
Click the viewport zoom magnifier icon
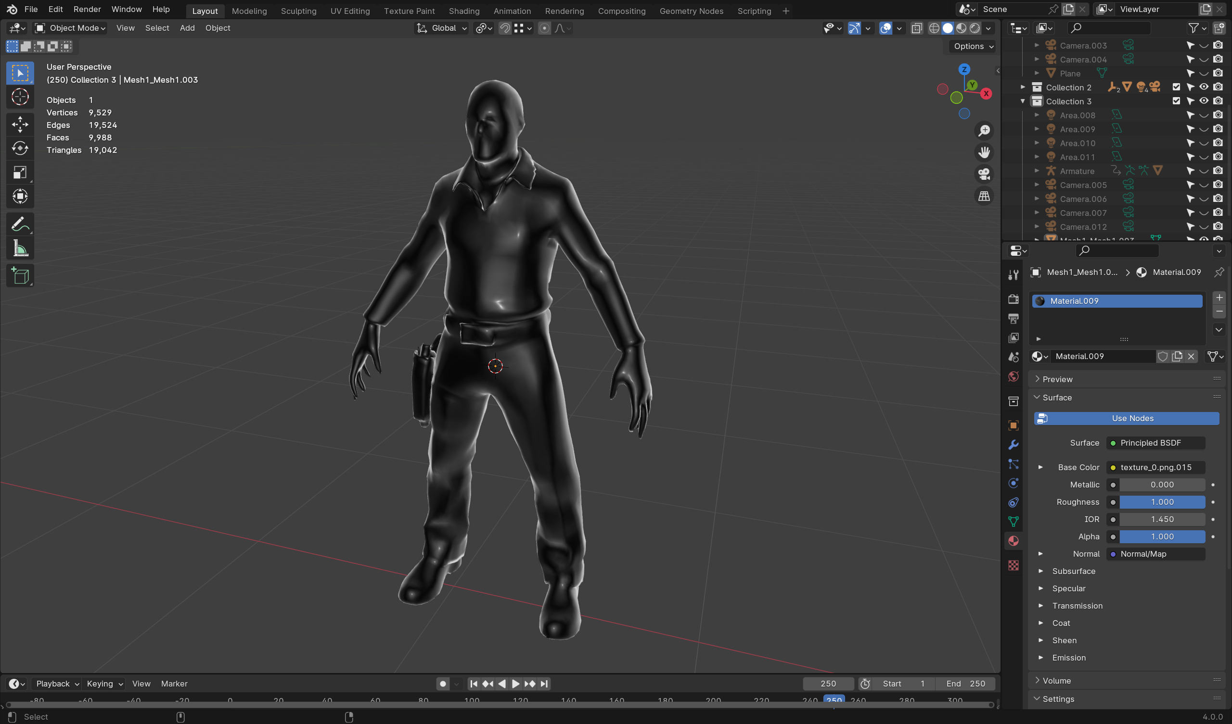(984, 131)
